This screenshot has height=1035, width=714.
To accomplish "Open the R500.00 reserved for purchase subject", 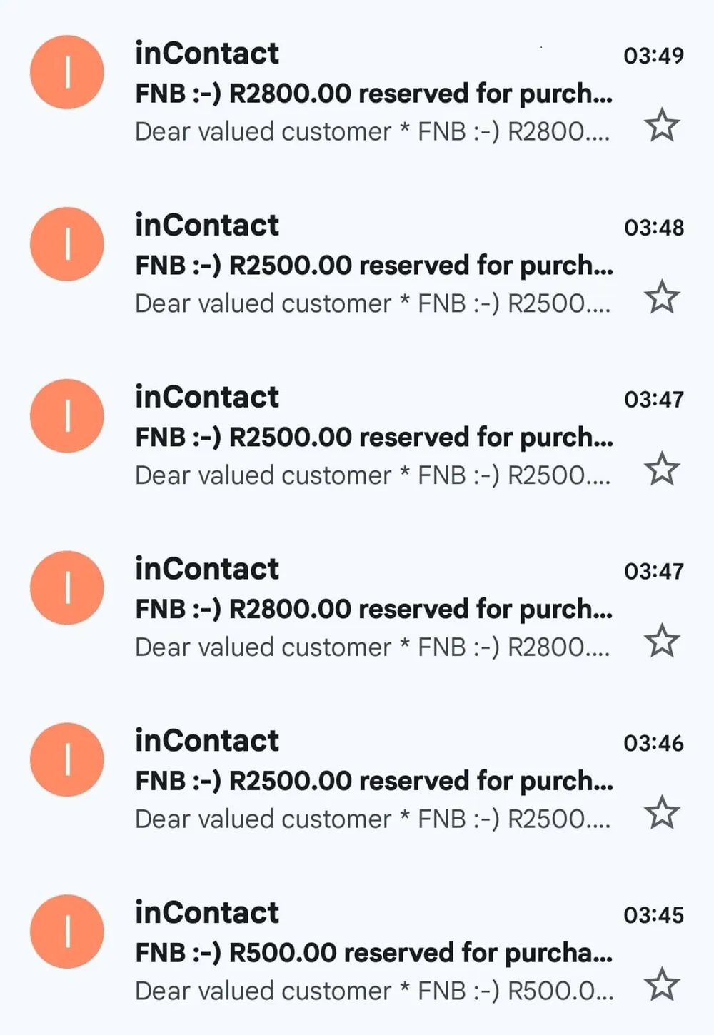I will tap(373, 953).
